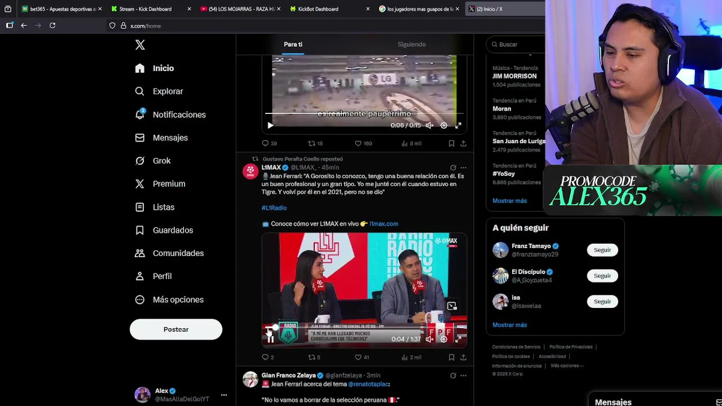Repost the top post with 18 reposts
The image size is (722, 406).
click(315, 143)
